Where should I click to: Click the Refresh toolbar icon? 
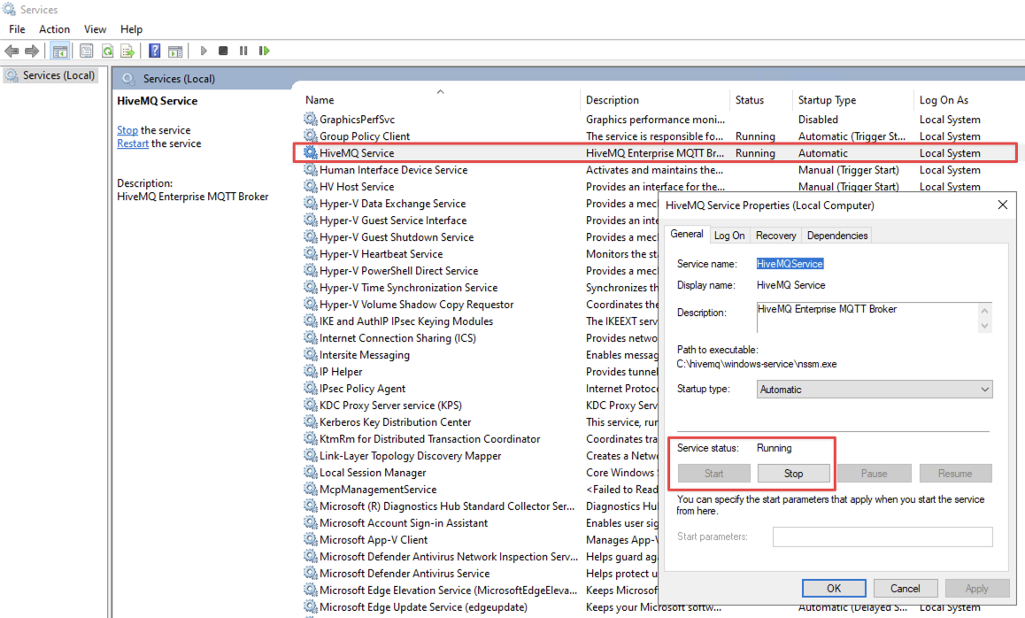[107, 51]
